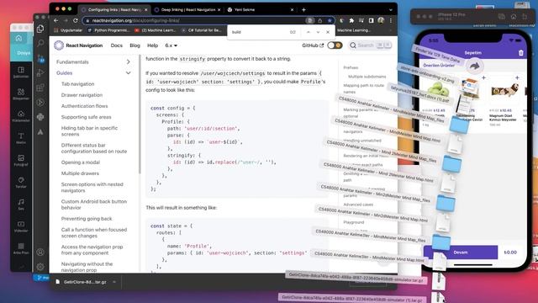
Task: Click the Python icon in VS Code activity bar
Action: 40,117
